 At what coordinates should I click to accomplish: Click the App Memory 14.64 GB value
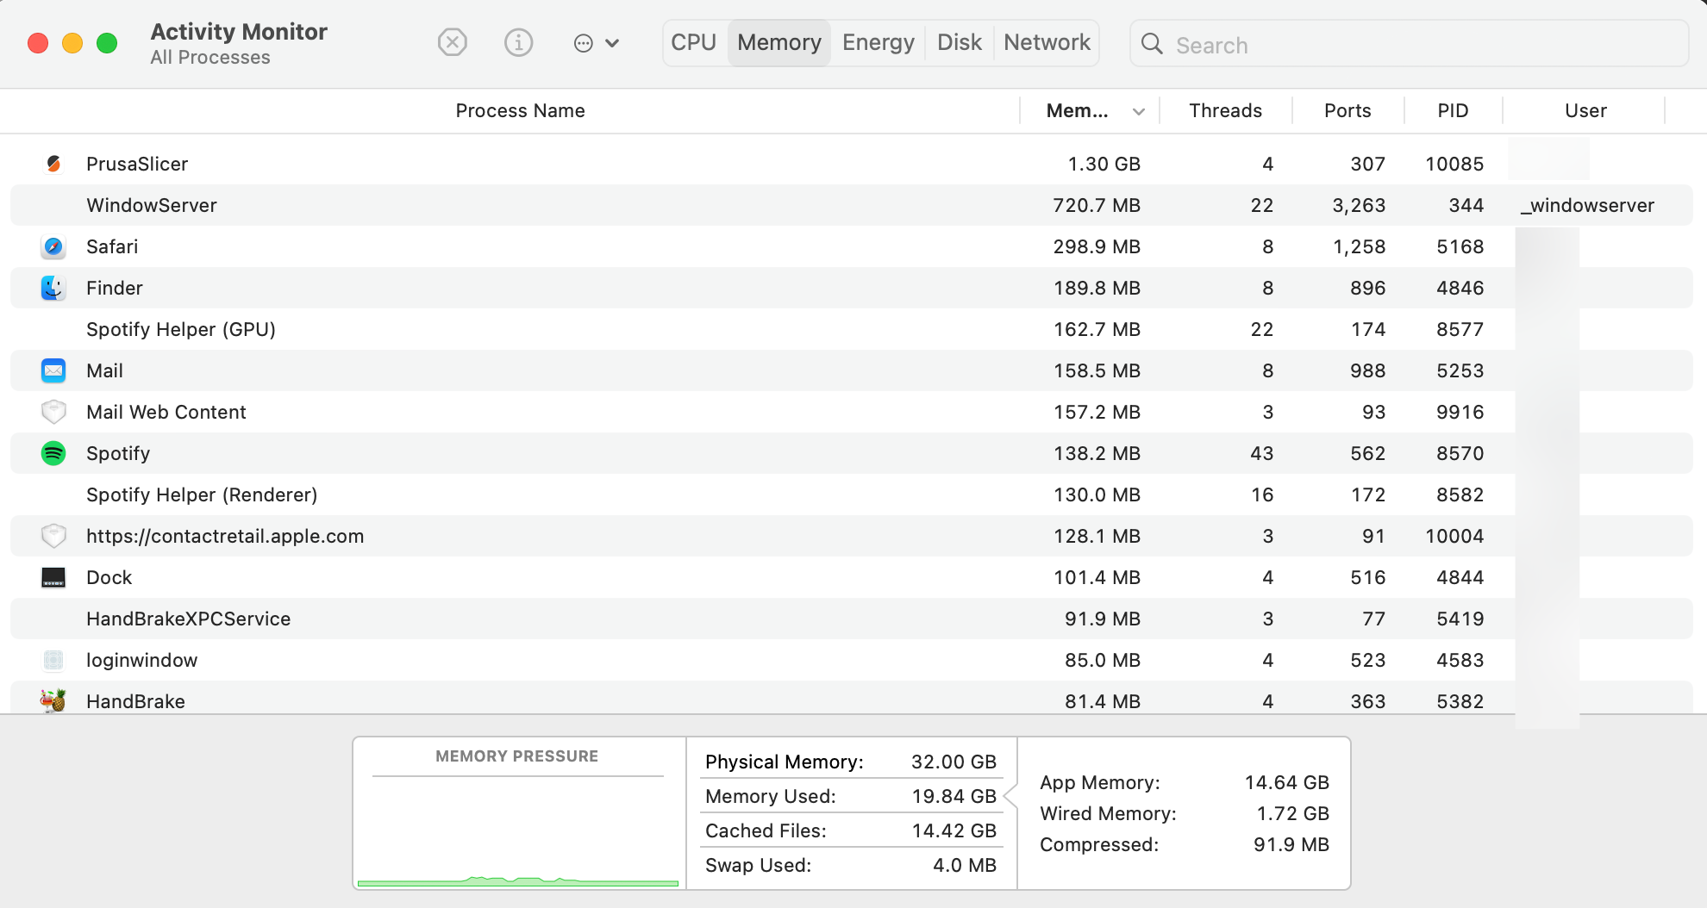pos(1286,782)
